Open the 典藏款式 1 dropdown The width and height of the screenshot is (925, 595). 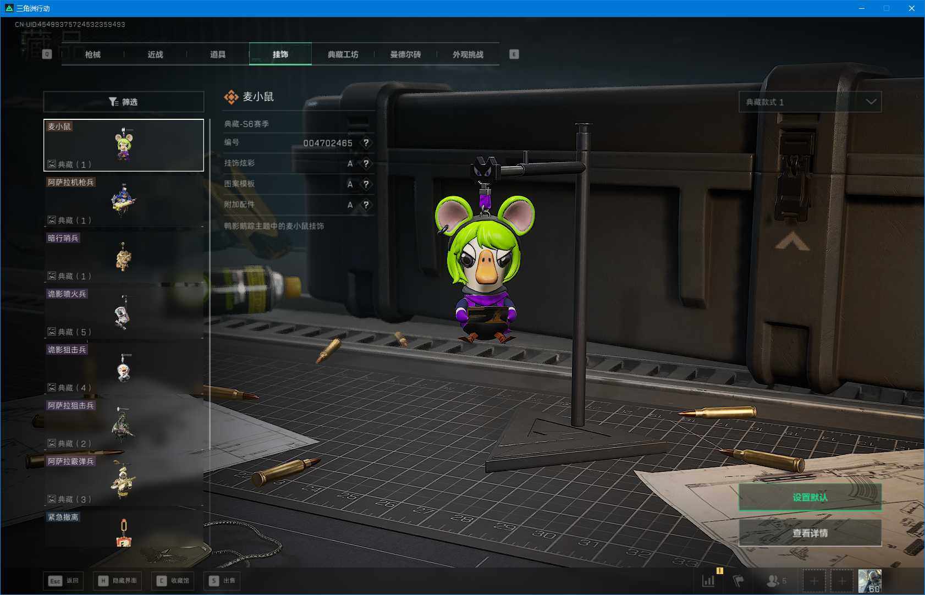(810, 102)
